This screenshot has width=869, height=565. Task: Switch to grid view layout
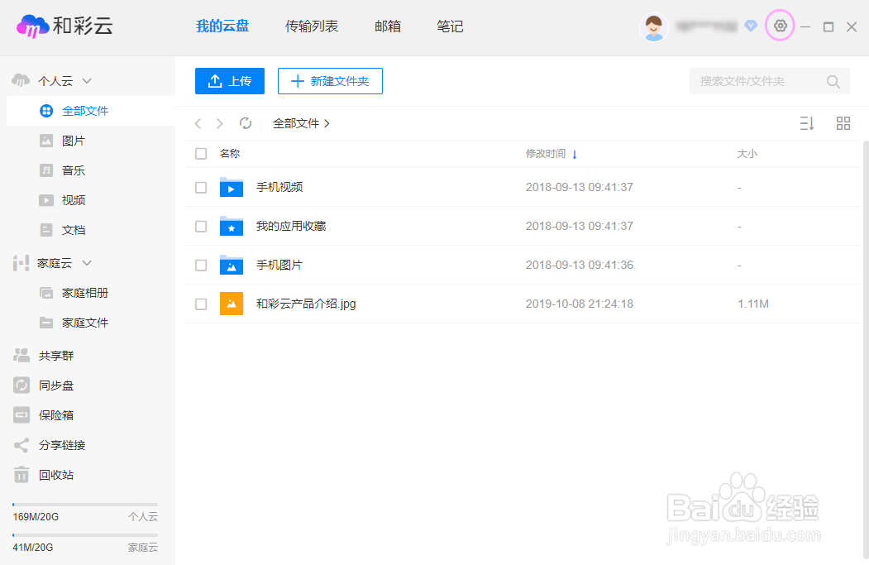(x=843, y=122)
